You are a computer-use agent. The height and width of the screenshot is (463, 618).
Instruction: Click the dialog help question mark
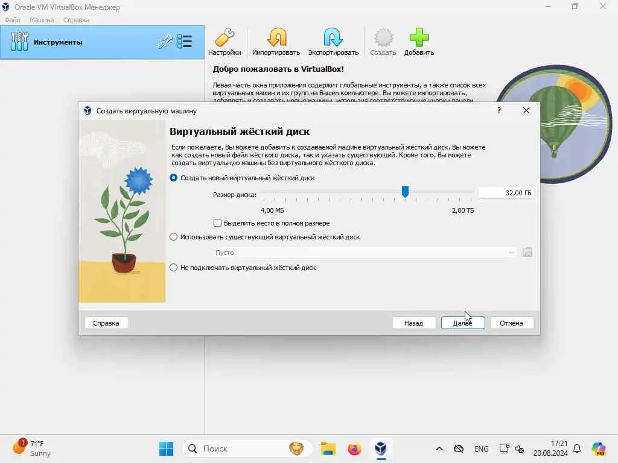click(x=499, y=111)
